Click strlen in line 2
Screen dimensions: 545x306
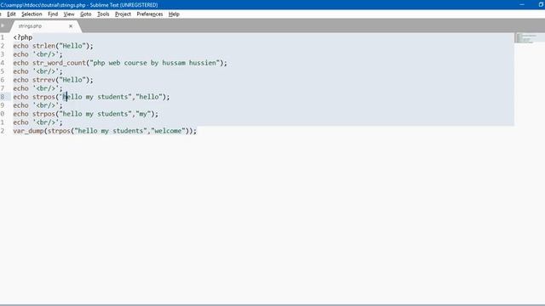[x=43, y=46]
